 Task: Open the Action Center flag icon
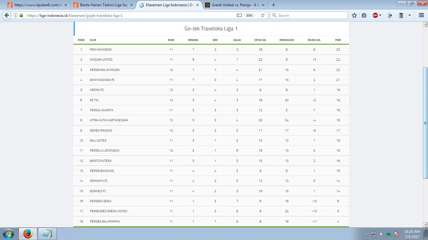tap(396, 234)
